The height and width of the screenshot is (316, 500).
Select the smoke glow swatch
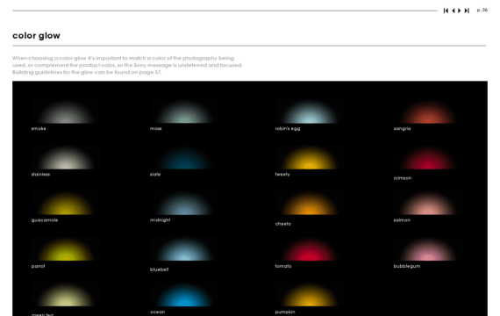(x=65, y=112)
